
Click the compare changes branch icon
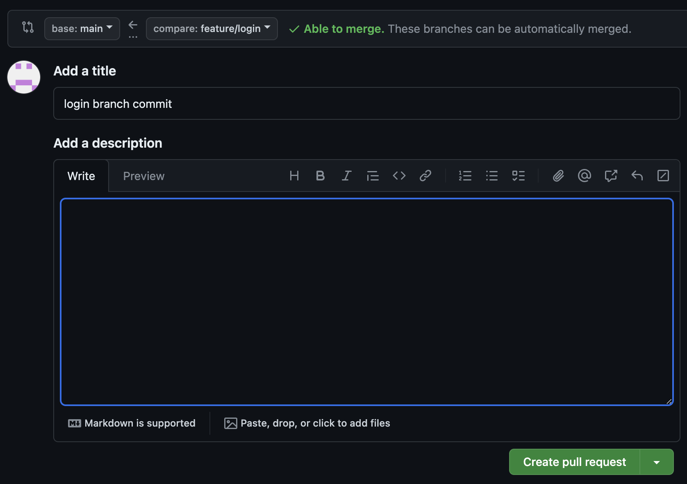[28, 27]
